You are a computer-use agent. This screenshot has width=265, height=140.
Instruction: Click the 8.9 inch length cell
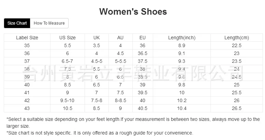click(x=182, y=45)
